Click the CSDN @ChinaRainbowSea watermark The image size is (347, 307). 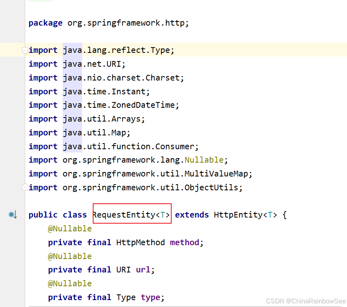click(306, 301)
